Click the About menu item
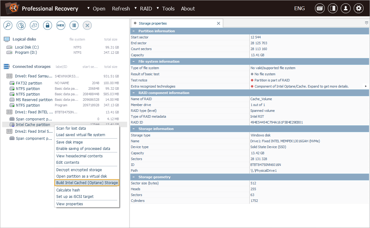The width and height of the screenshot is (370, 228). 188,9
